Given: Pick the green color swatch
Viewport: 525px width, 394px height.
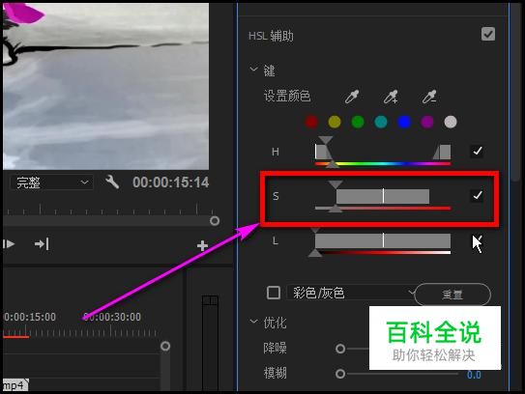Looking at the screenshot, I should pyautogui.click(x=358, y=122).
